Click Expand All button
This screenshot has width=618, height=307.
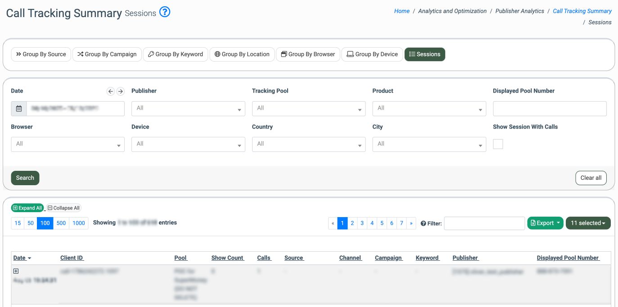(x=27, y=208)
